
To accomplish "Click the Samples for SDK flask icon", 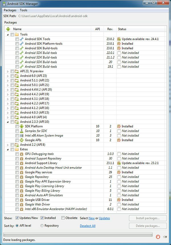I will (22, 131).
